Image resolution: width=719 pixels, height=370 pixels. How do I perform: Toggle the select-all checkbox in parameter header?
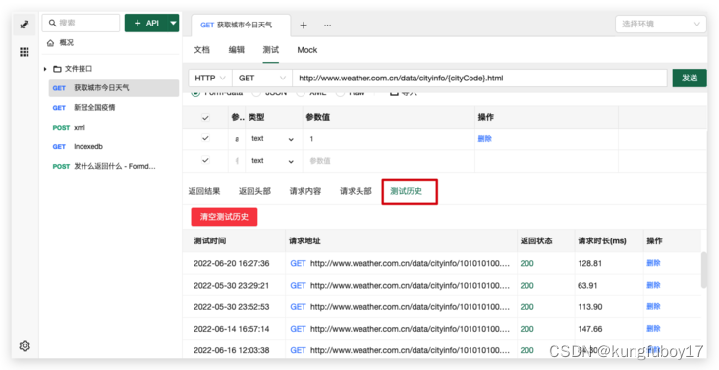click(x=205, y=118)
